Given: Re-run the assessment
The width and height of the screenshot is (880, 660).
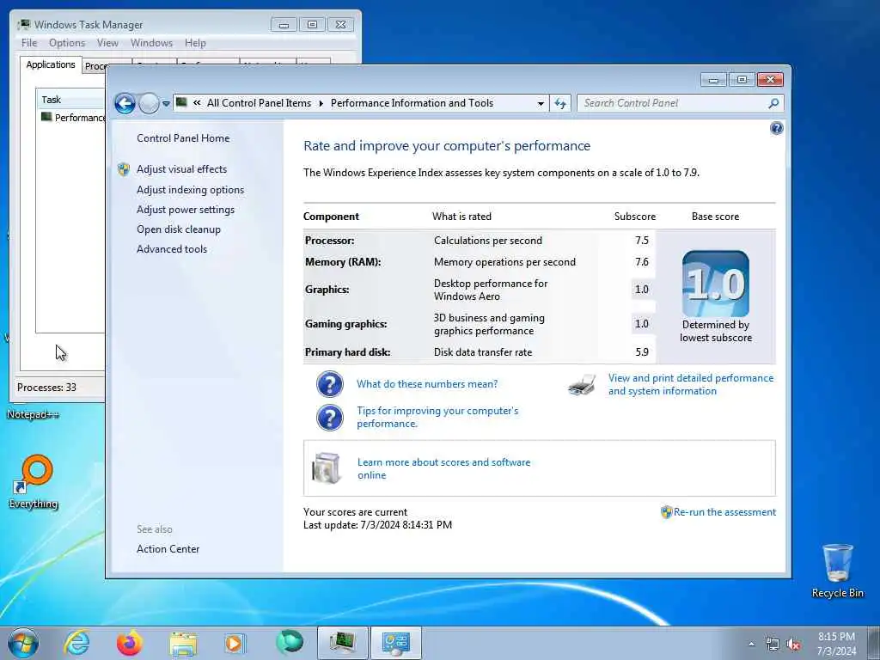Looking at the screenshot, I should (x=724, y=512).
